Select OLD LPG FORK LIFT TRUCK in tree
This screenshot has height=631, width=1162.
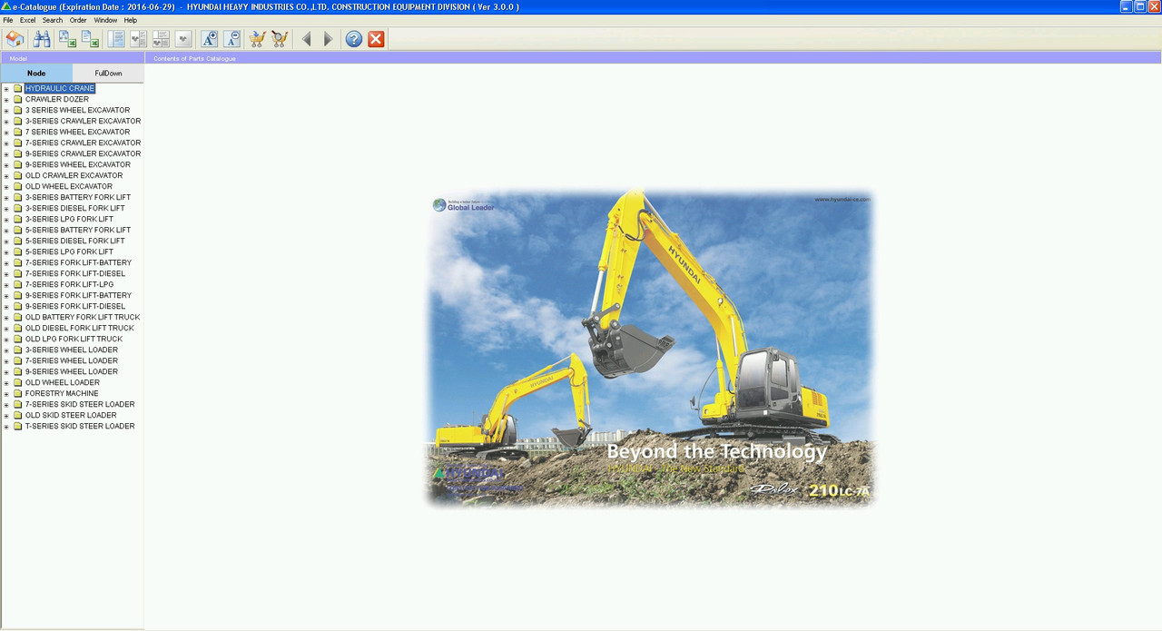(x=74, y=339)
